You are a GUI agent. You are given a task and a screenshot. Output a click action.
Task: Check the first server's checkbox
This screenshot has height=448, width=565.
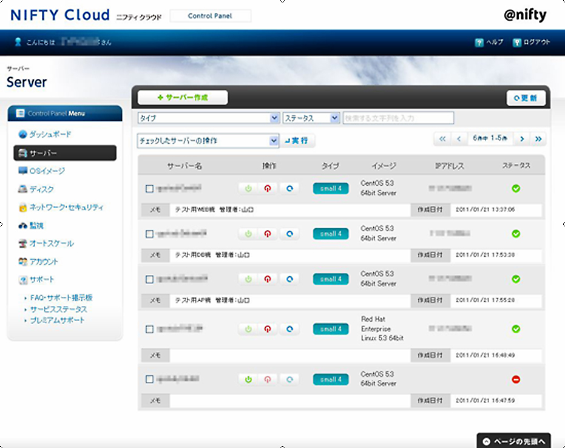coord(149,189)
